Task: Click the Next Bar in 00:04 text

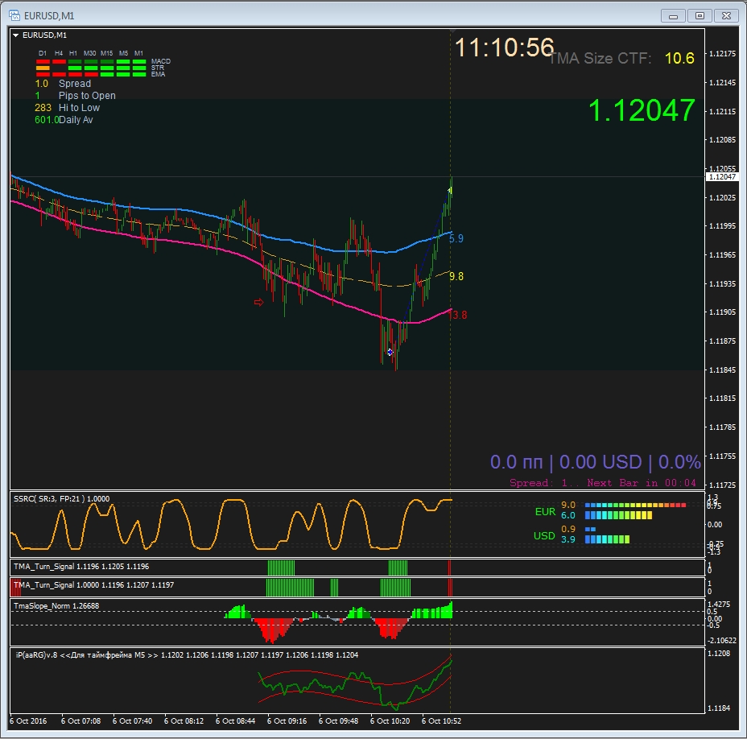Action: (x=642, y=483)
